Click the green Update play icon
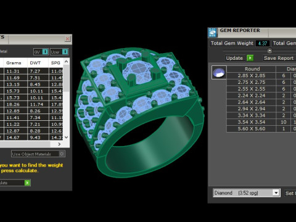This screenshot has height=222, width=296. [x=250, y=58]
